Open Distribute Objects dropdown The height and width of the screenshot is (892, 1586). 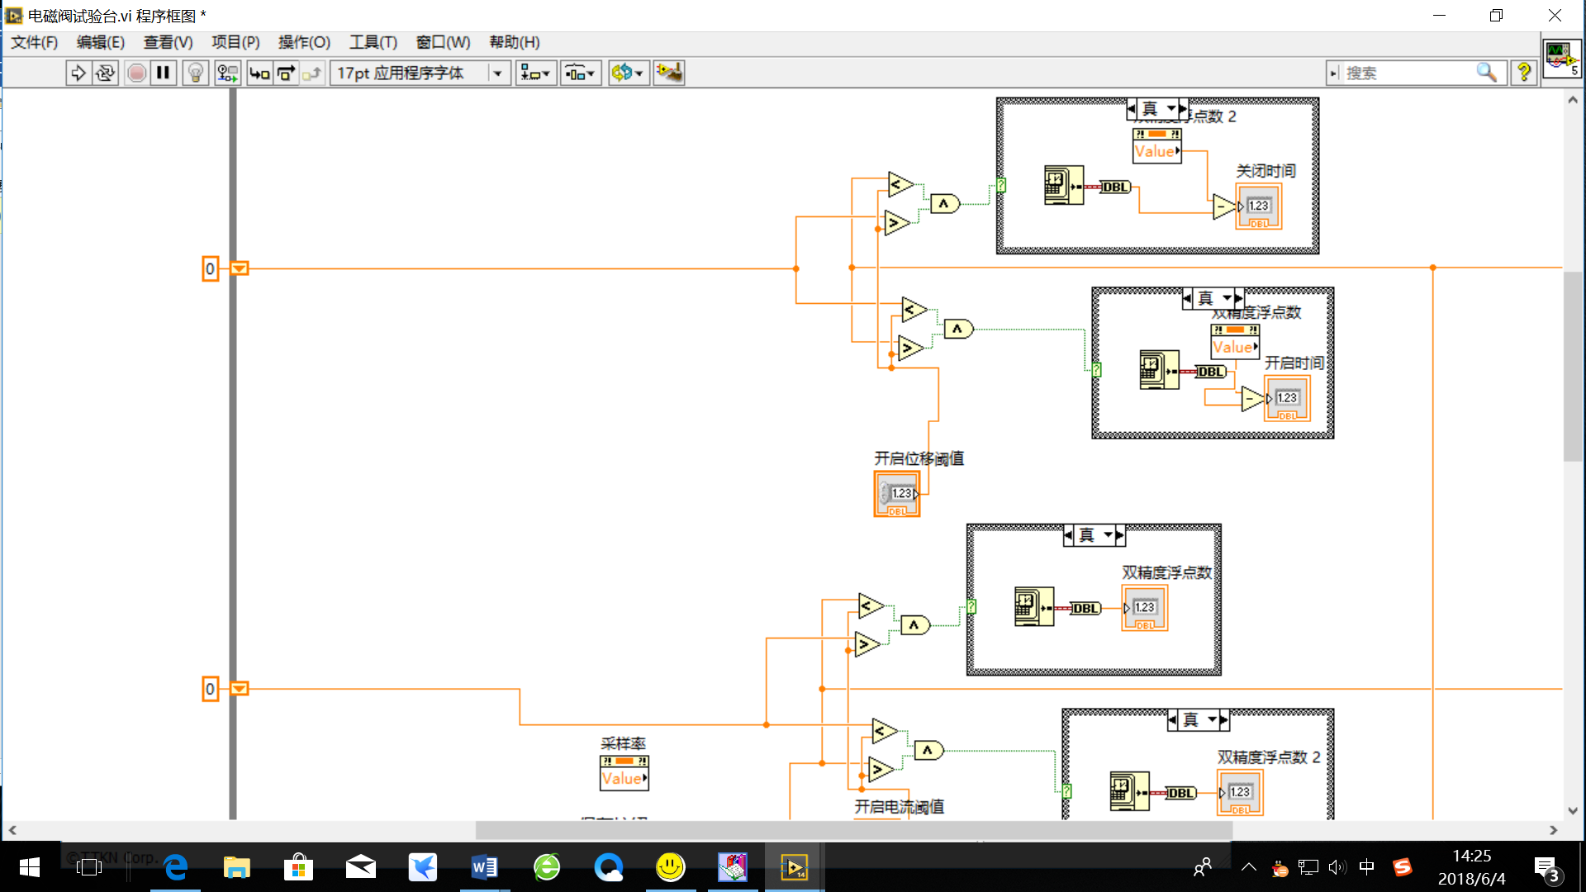pyautogui.click(x=580, y=74)
